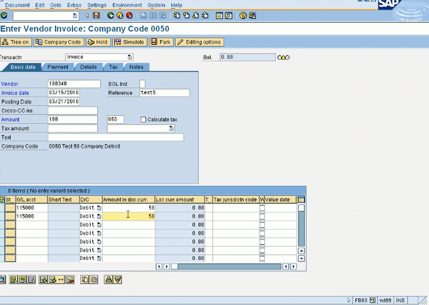Click the Hold button

[x=98, y=42]
